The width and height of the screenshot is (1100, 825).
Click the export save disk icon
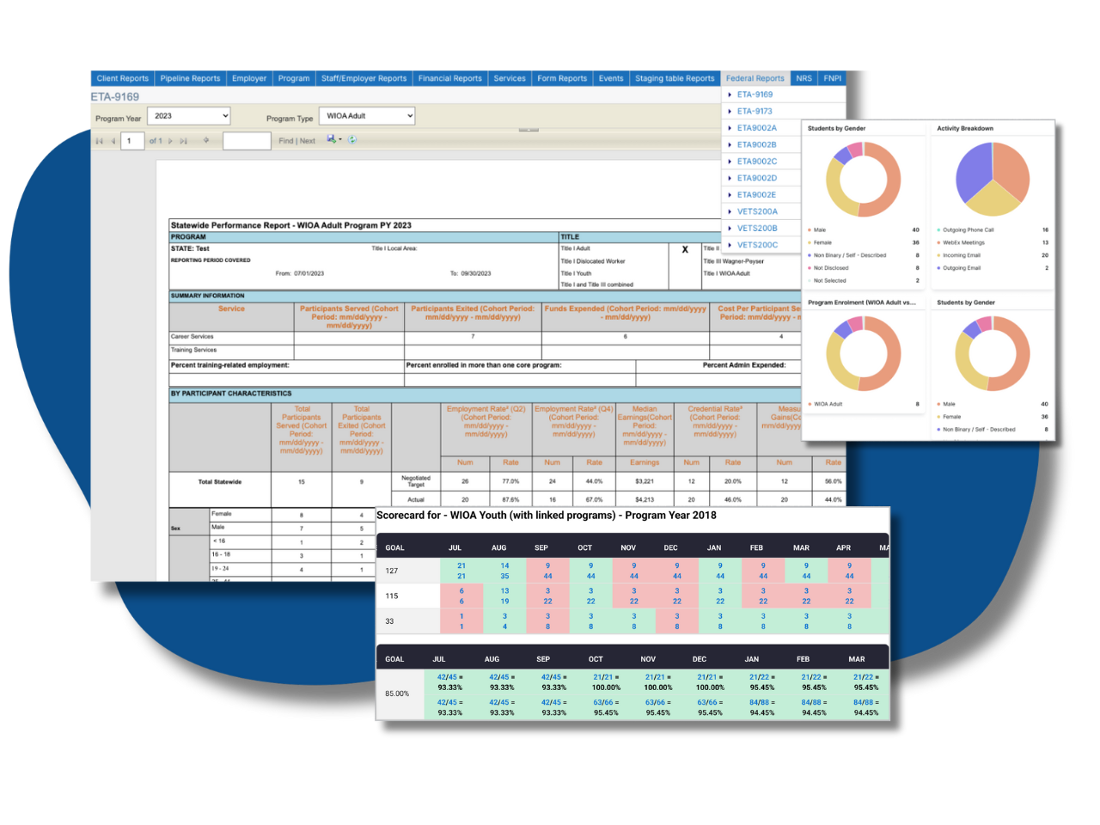point(331,139)
